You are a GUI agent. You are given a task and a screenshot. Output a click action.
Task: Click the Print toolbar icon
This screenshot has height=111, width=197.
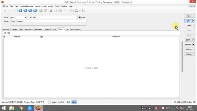(76, 11)
